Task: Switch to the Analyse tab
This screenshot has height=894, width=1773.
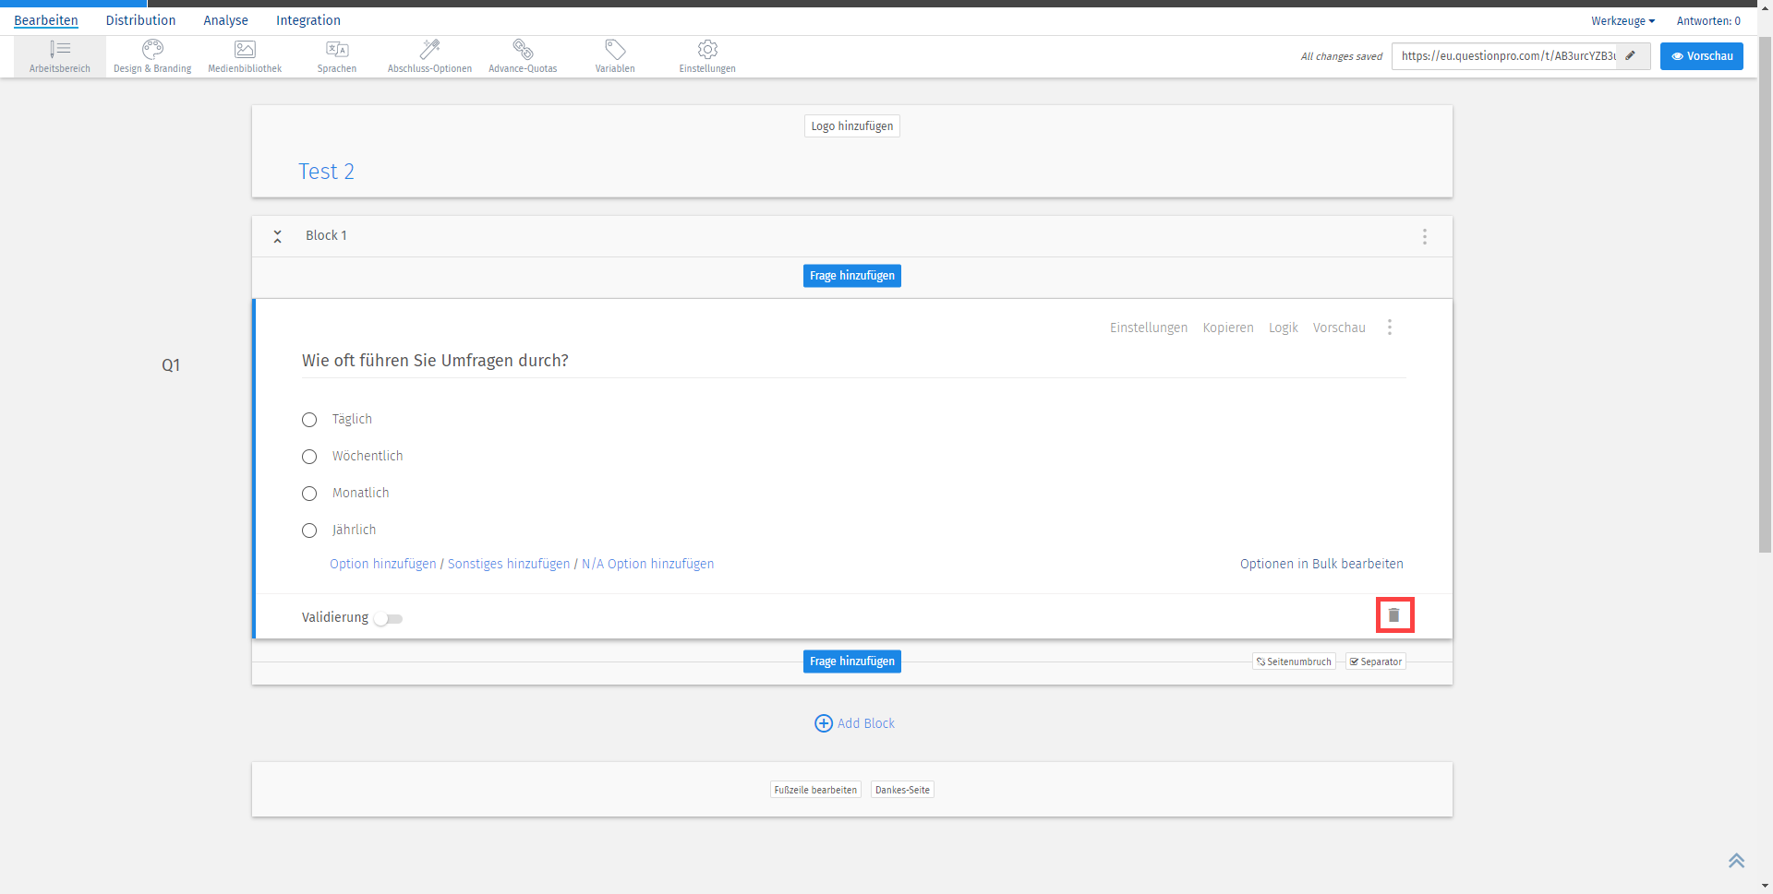Action: click(x=225, y=20)
